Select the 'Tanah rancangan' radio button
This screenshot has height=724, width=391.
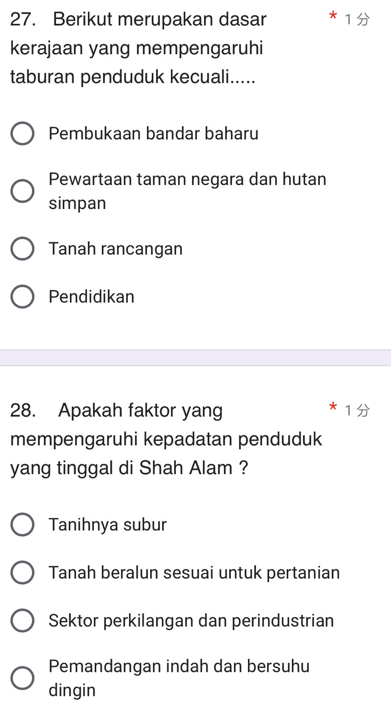(x=22, y=249)
